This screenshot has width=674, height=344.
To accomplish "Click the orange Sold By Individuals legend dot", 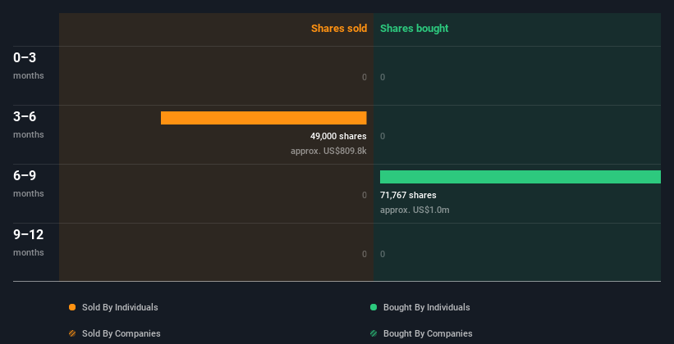I will point(72,307).
